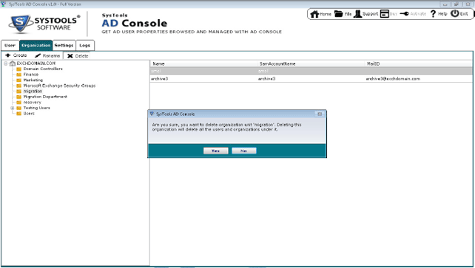Screen dimensions: 475x268
Task: Open Help question mark icon
Action: [x=433, y=14]
